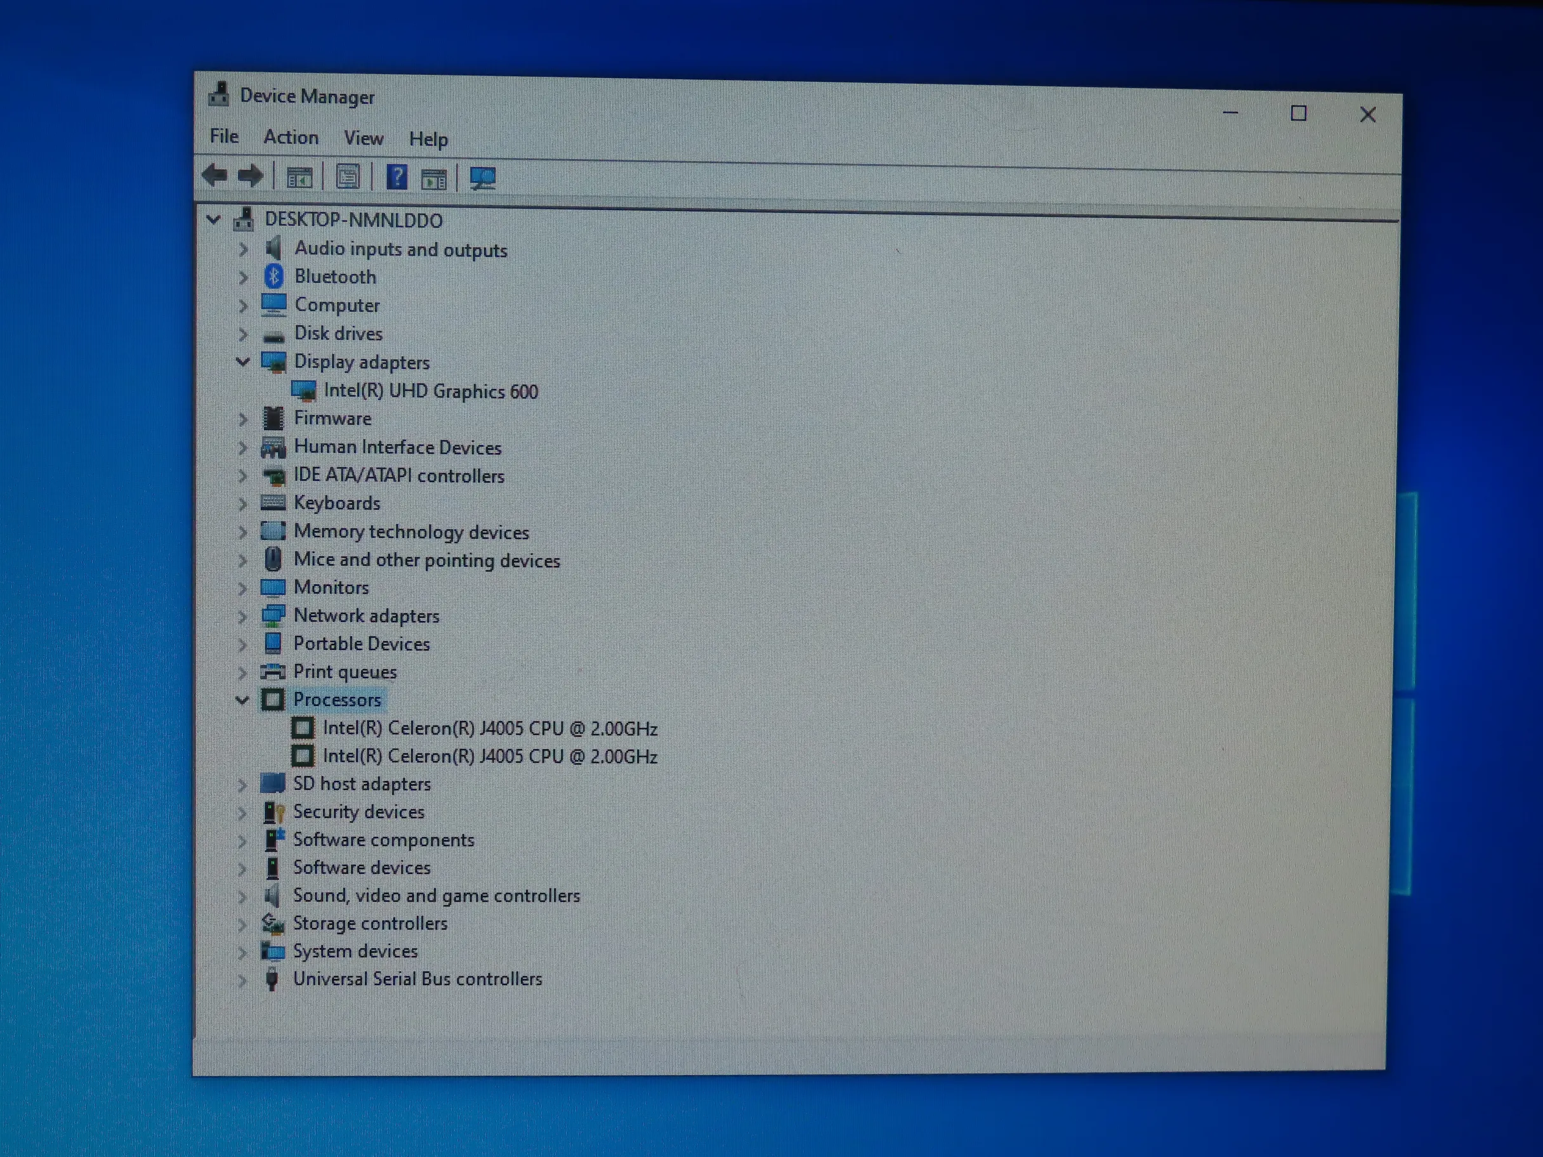This screenshot has width=1543, height=1157.
Task: Click the Disk drives icon
Action: coord(273,337)
